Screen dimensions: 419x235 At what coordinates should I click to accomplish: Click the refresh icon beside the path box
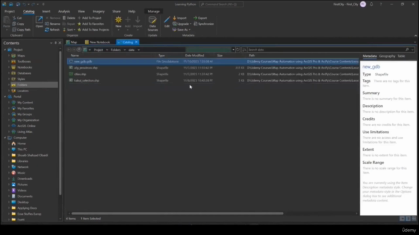238,50
